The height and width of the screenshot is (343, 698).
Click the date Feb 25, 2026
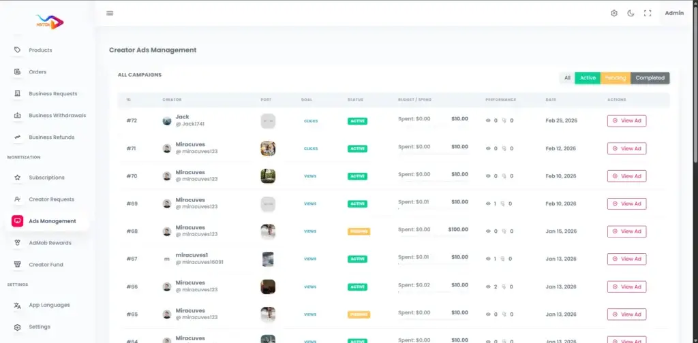(x=562, y=120)
